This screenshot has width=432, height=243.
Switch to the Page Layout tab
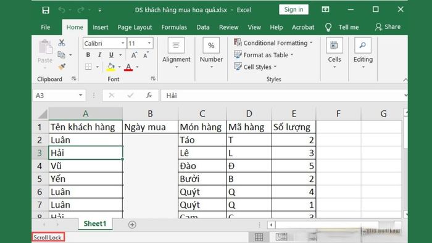click(x=135, y=27)
